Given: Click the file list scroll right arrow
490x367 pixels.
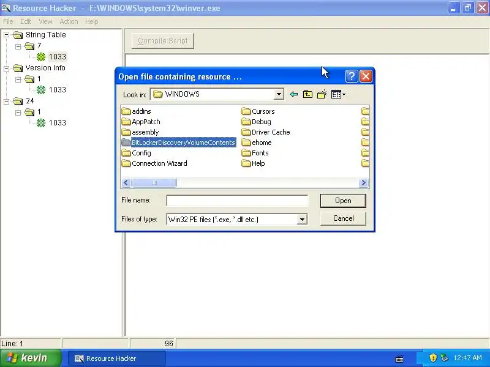Looking at the screenshot, I should [363, 182].
